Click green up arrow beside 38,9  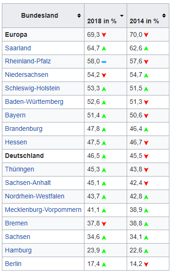pos(146,211)
